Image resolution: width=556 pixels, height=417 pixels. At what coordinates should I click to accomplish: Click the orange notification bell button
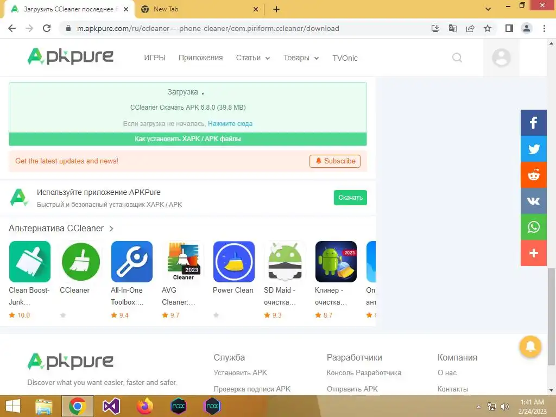click(x=530, y=346)
